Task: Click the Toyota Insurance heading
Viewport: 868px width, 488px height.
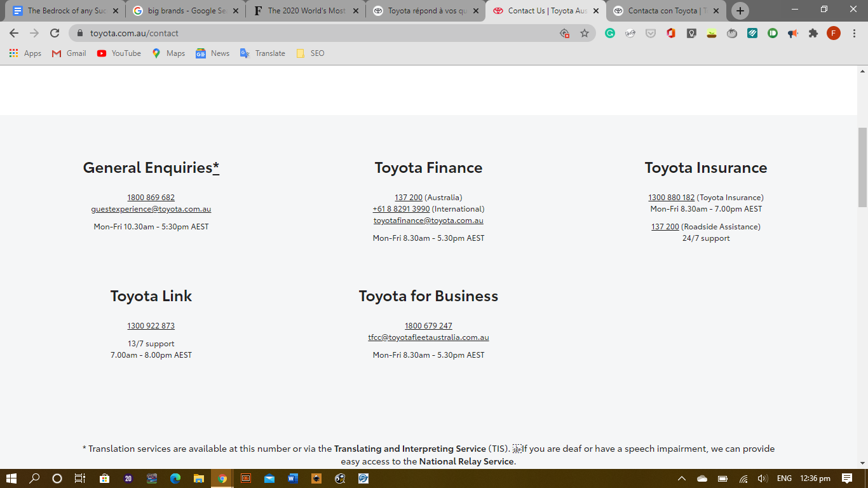Action: (706, 168)
